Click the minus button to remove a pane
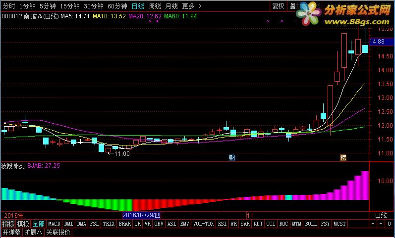 (x=381, y=224)
